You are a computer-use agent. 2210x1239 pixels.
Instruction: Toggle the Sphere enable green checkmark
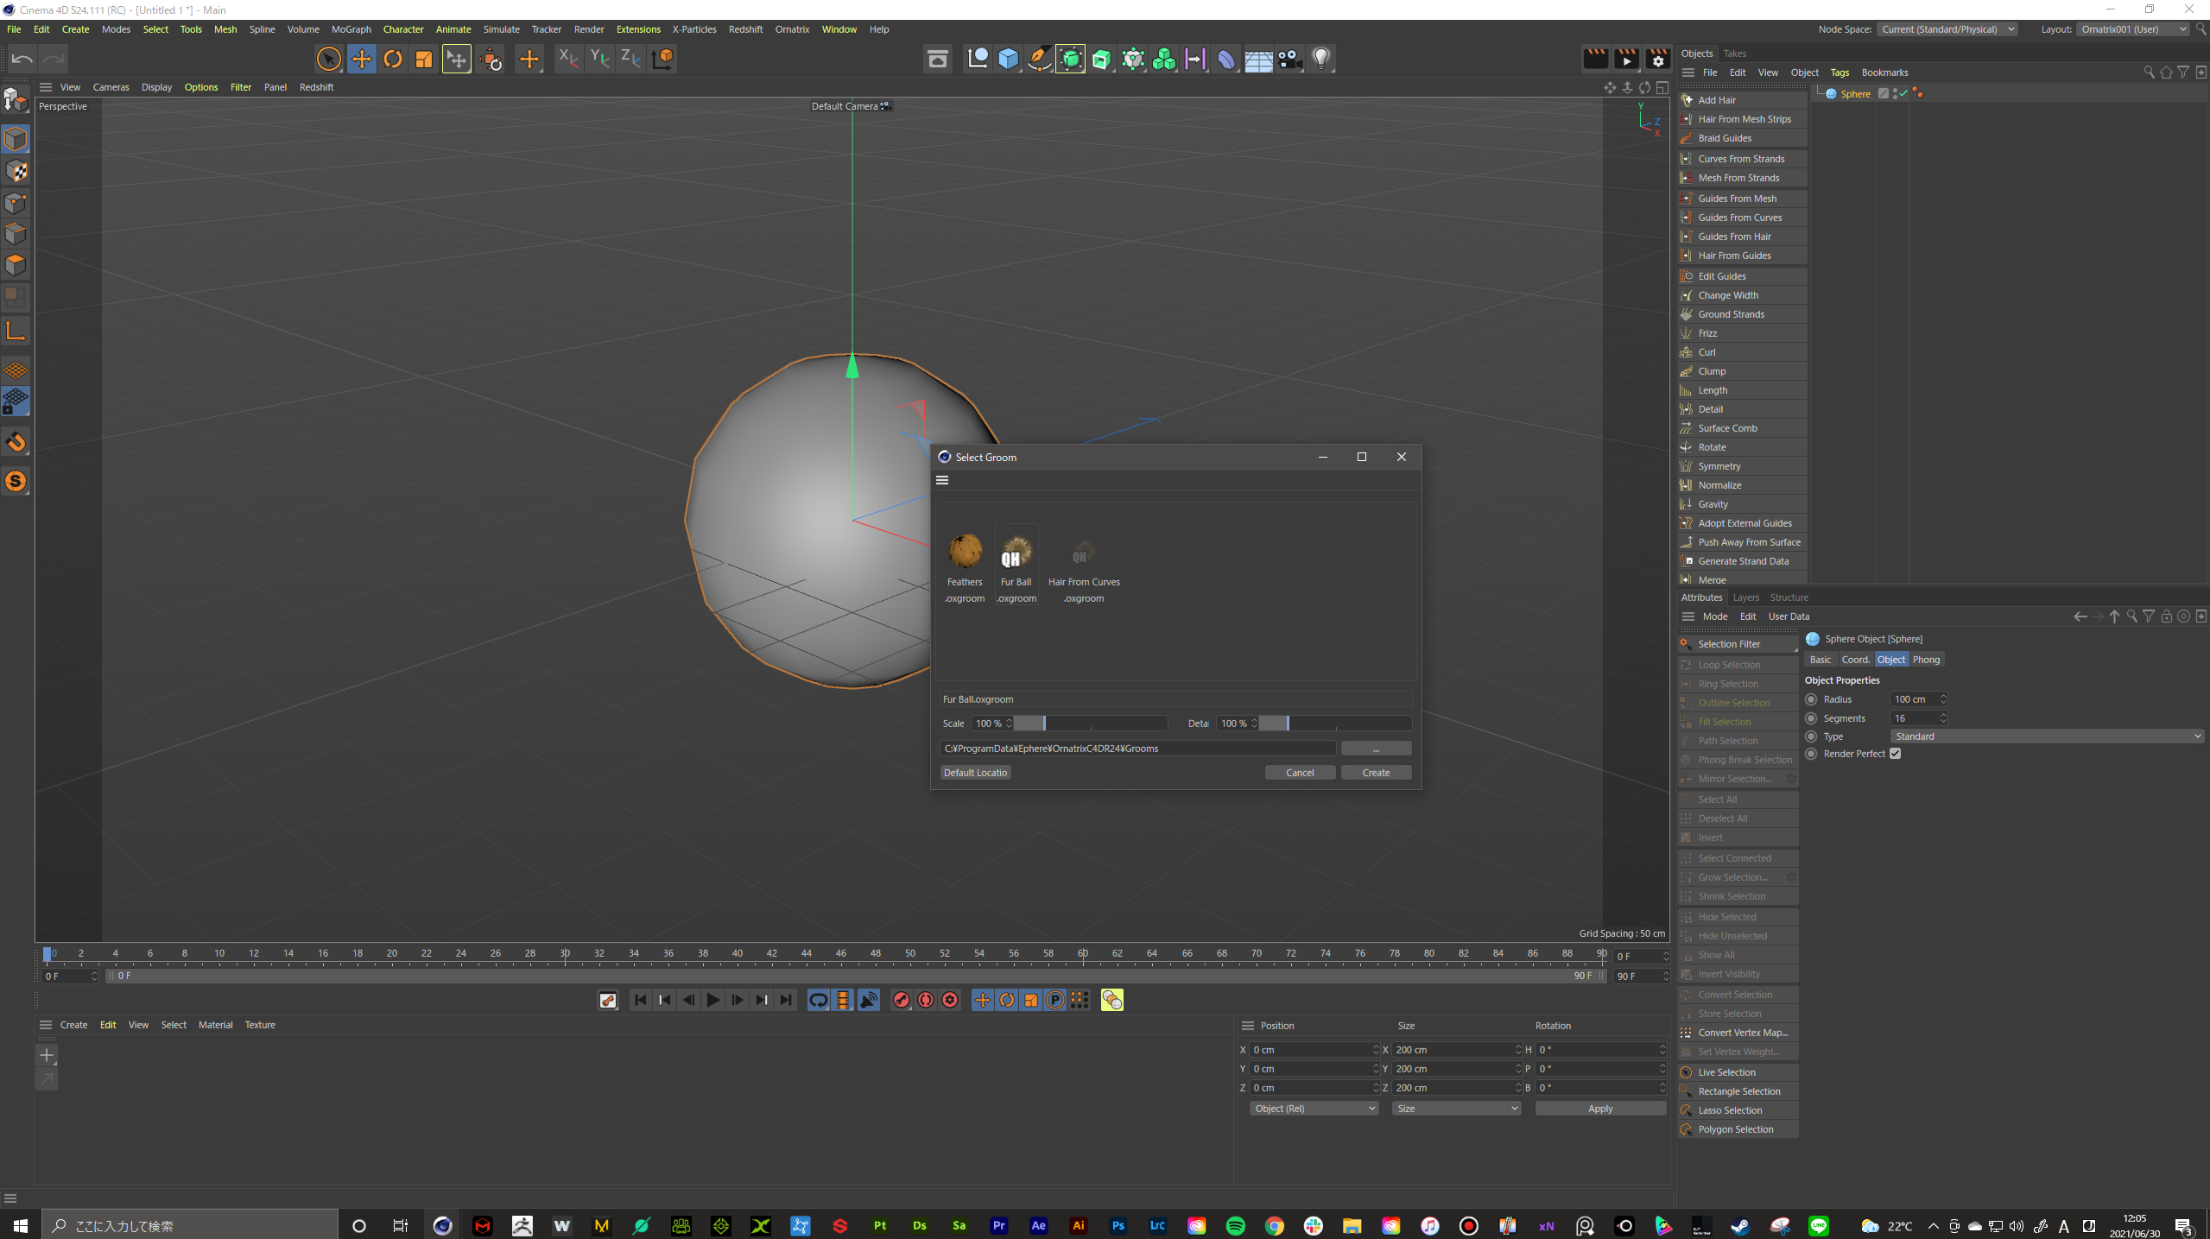(x=1902, y=93)
